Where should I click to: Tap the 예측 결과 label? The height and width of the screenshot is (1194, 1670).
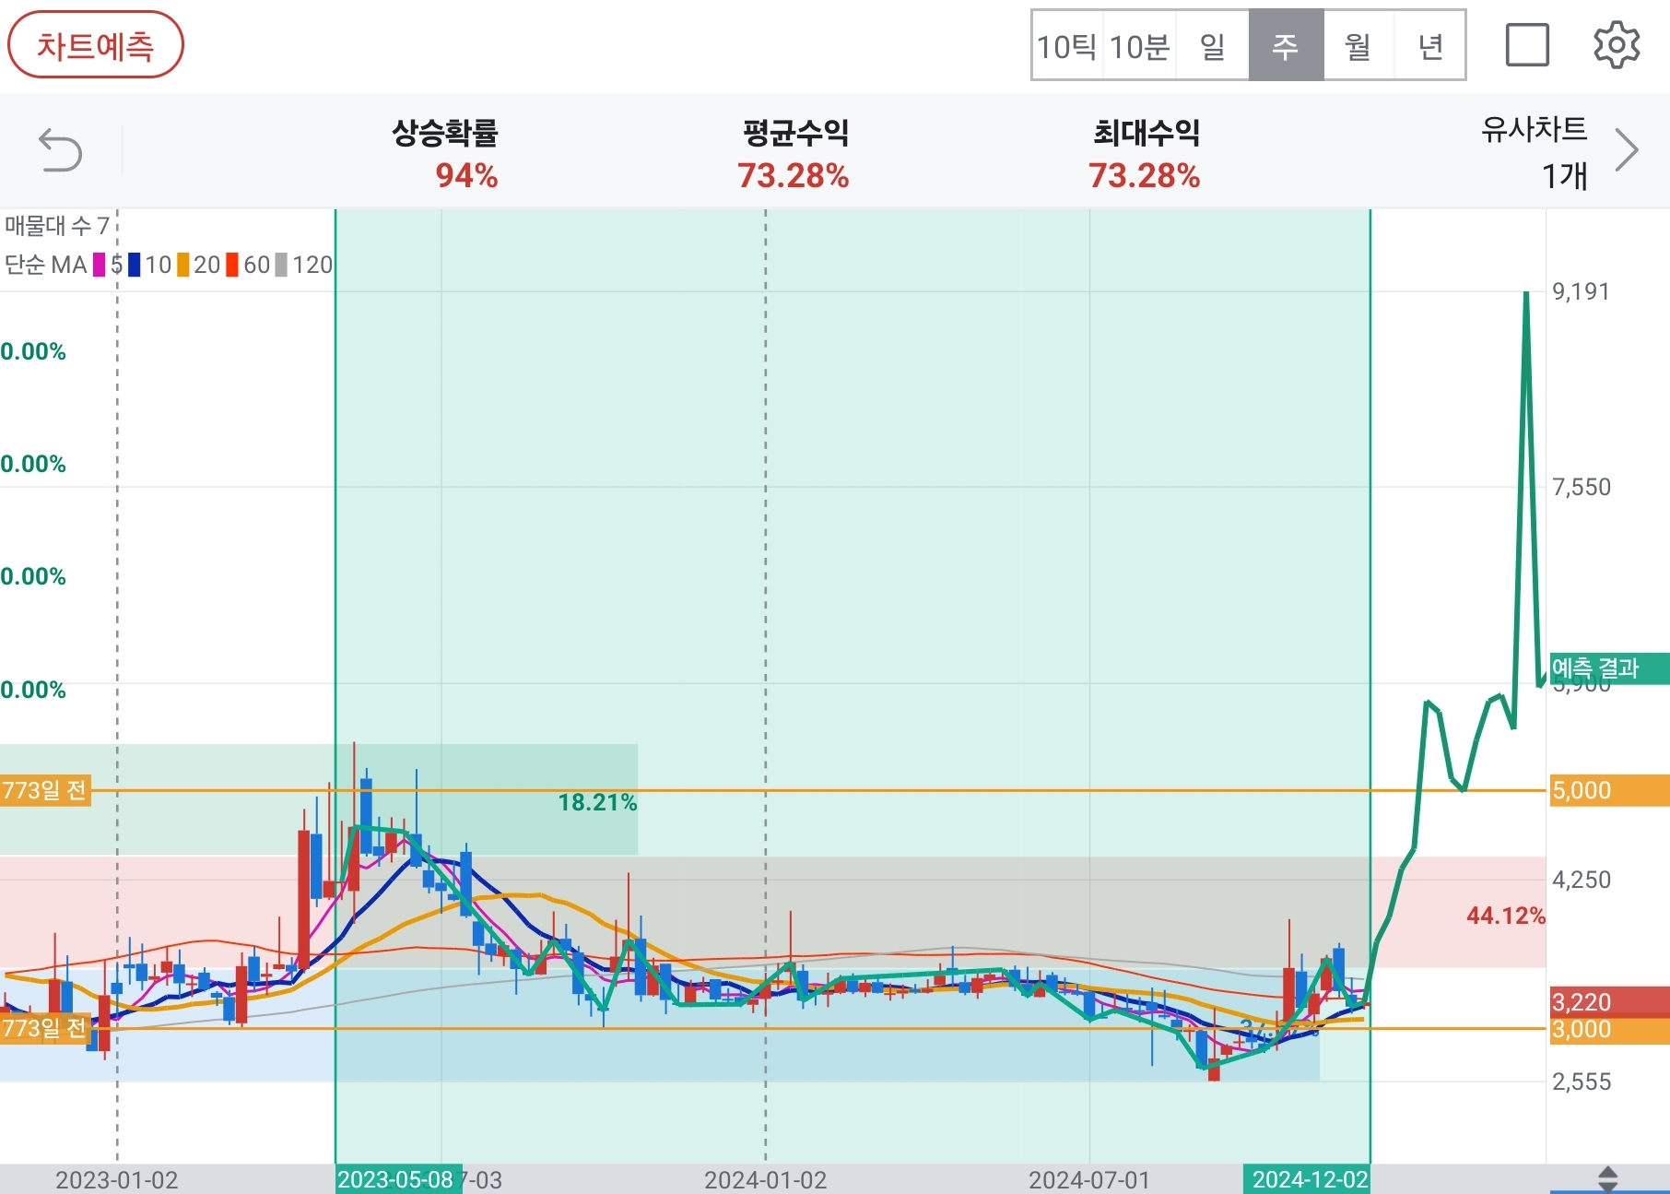1609,668
